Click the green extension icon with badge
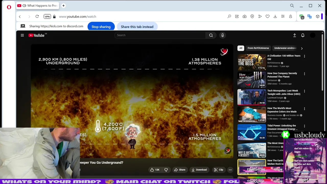Screen dimensions: 327x184 (302, 17)
